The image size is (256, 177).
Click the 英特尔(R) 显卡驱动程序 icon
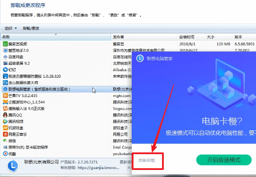(5, 147)
